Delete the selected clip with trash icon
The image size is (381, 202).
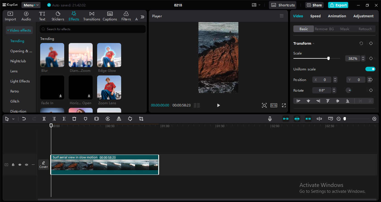click(74, 119)
